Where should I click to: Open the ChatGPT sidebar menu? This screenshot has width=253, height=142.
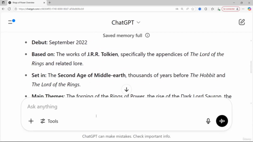[11, 22]
